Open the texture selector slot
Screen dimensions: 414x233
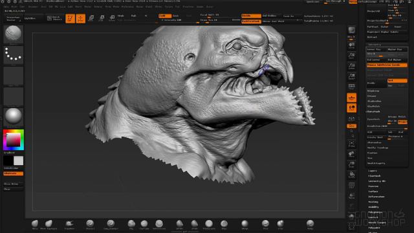(13, 96)
